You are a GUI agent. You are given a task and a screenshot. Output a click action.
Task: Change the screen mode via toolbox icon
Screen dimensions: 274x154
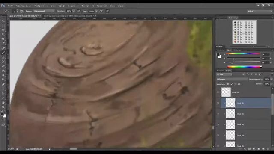(3, 125)
